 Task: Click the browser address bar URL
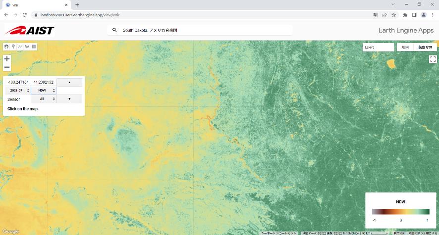tap(80, 15)
